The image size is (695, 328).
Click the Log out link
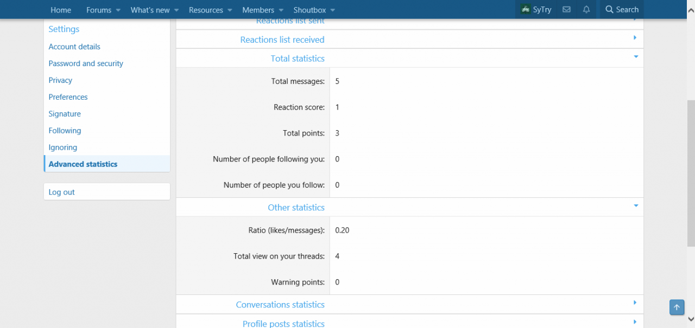pos(62,192)
